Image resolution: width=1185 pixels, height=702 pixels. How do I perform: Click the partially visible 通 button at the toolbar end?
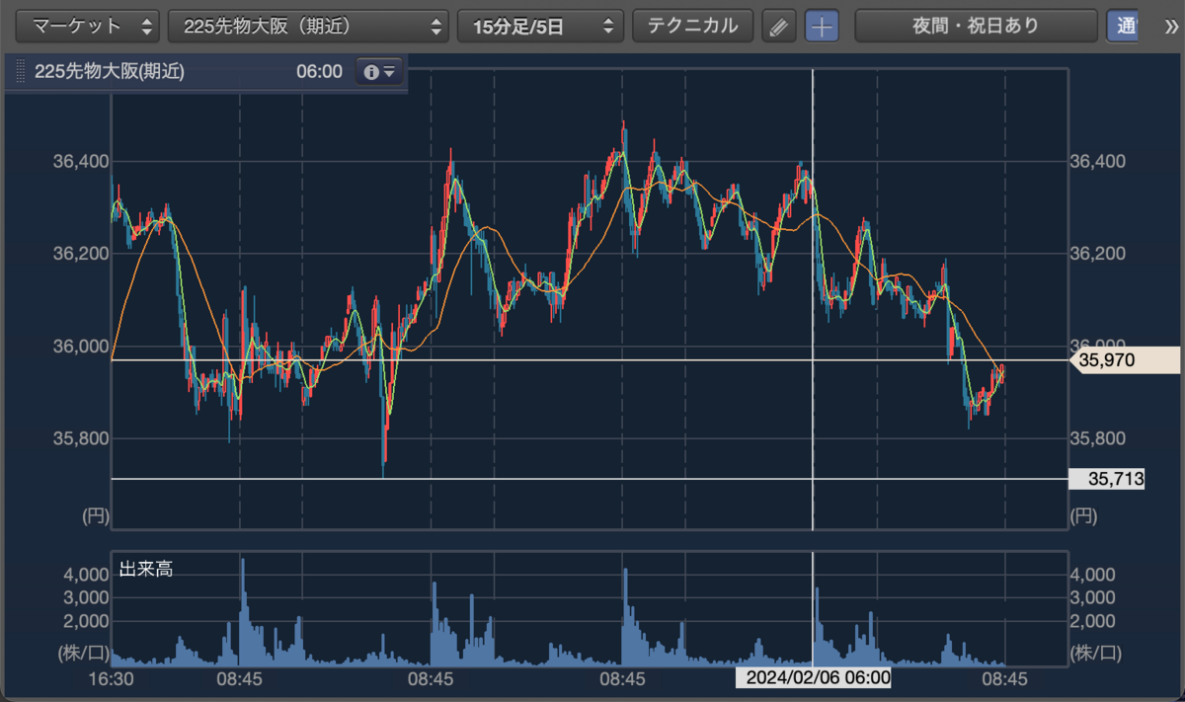pos(1123,27)
